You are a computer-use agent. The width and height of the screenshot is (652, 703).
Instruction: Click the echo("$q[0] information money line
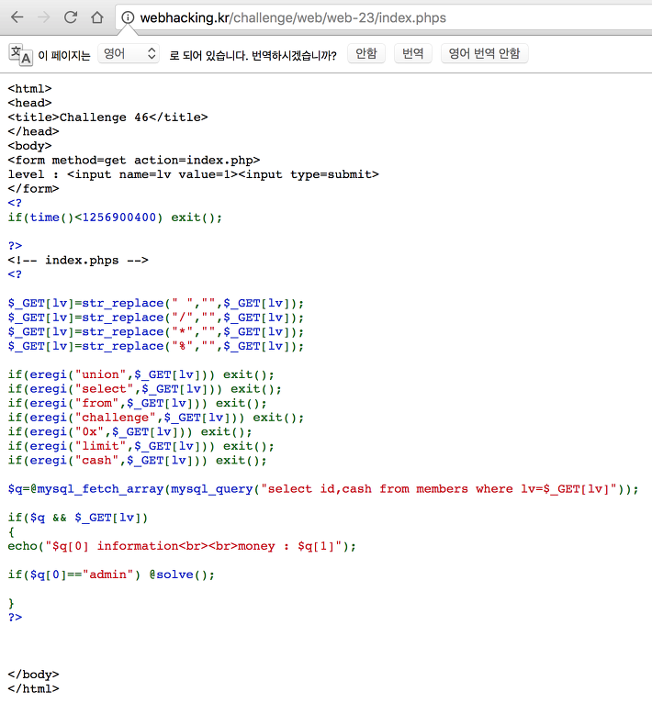(182, 547)
